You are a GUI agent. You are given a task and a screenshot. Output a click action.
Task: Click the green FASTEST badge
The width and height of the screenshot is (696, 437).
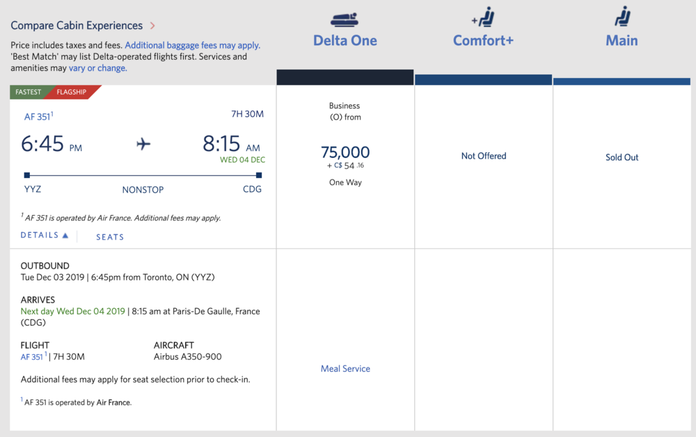29,92
